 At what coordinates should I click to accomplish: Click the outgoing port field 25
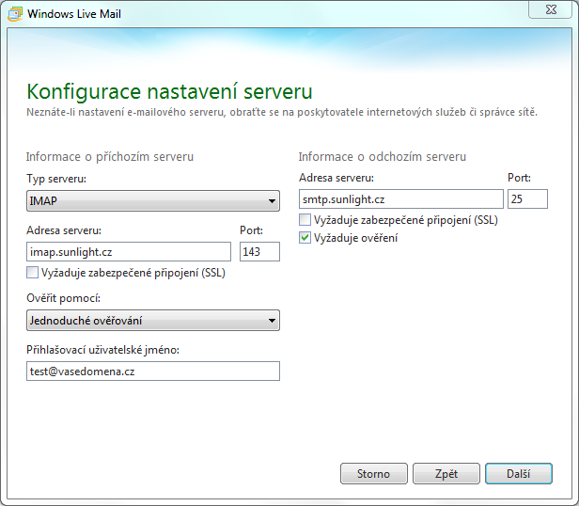tap(527, 199)
